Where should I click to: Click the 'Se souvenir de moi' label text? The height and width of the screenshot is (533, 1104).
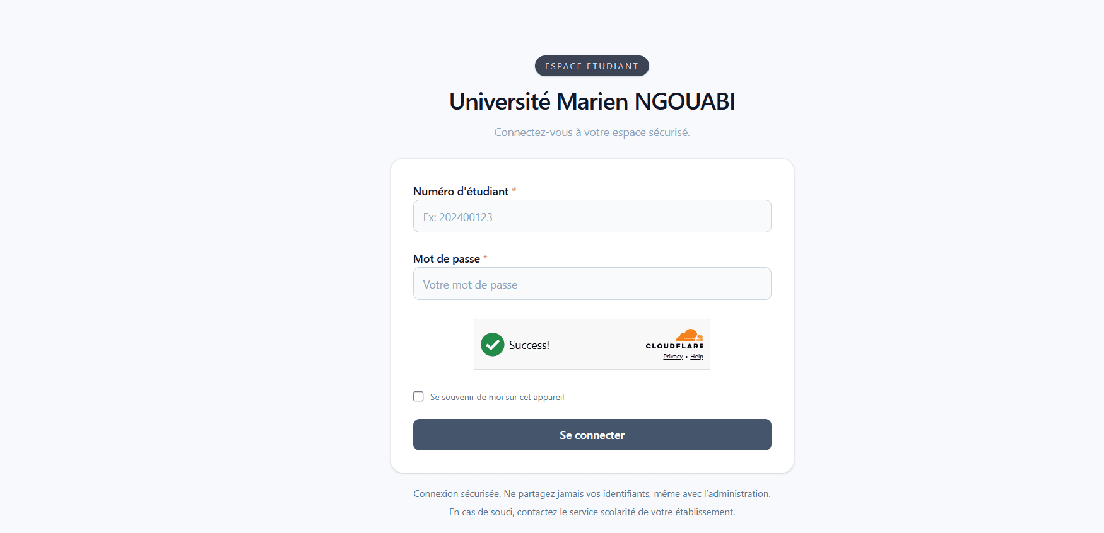click(496, 397)
